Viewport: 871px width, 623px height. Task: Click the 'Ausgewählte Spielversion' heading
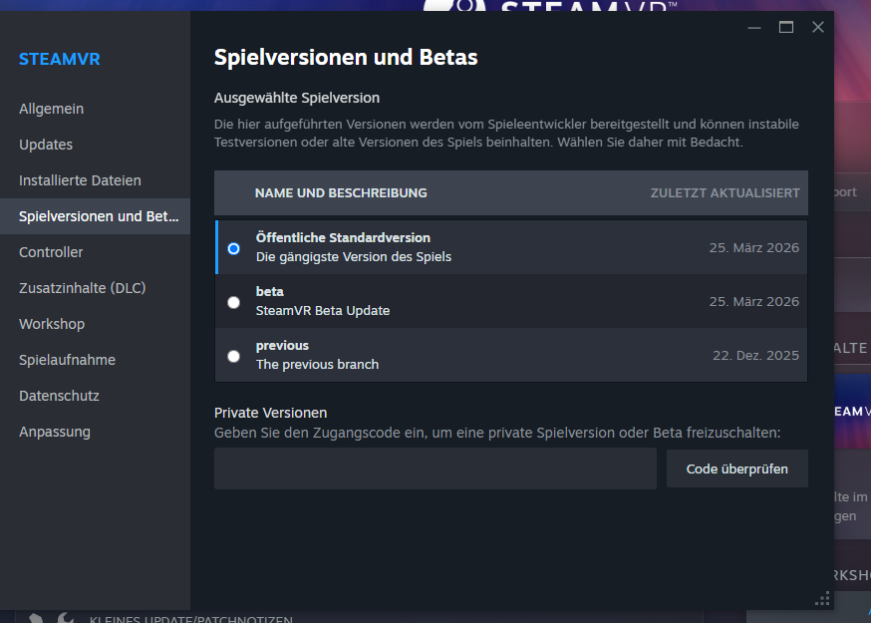pos(297,98)
